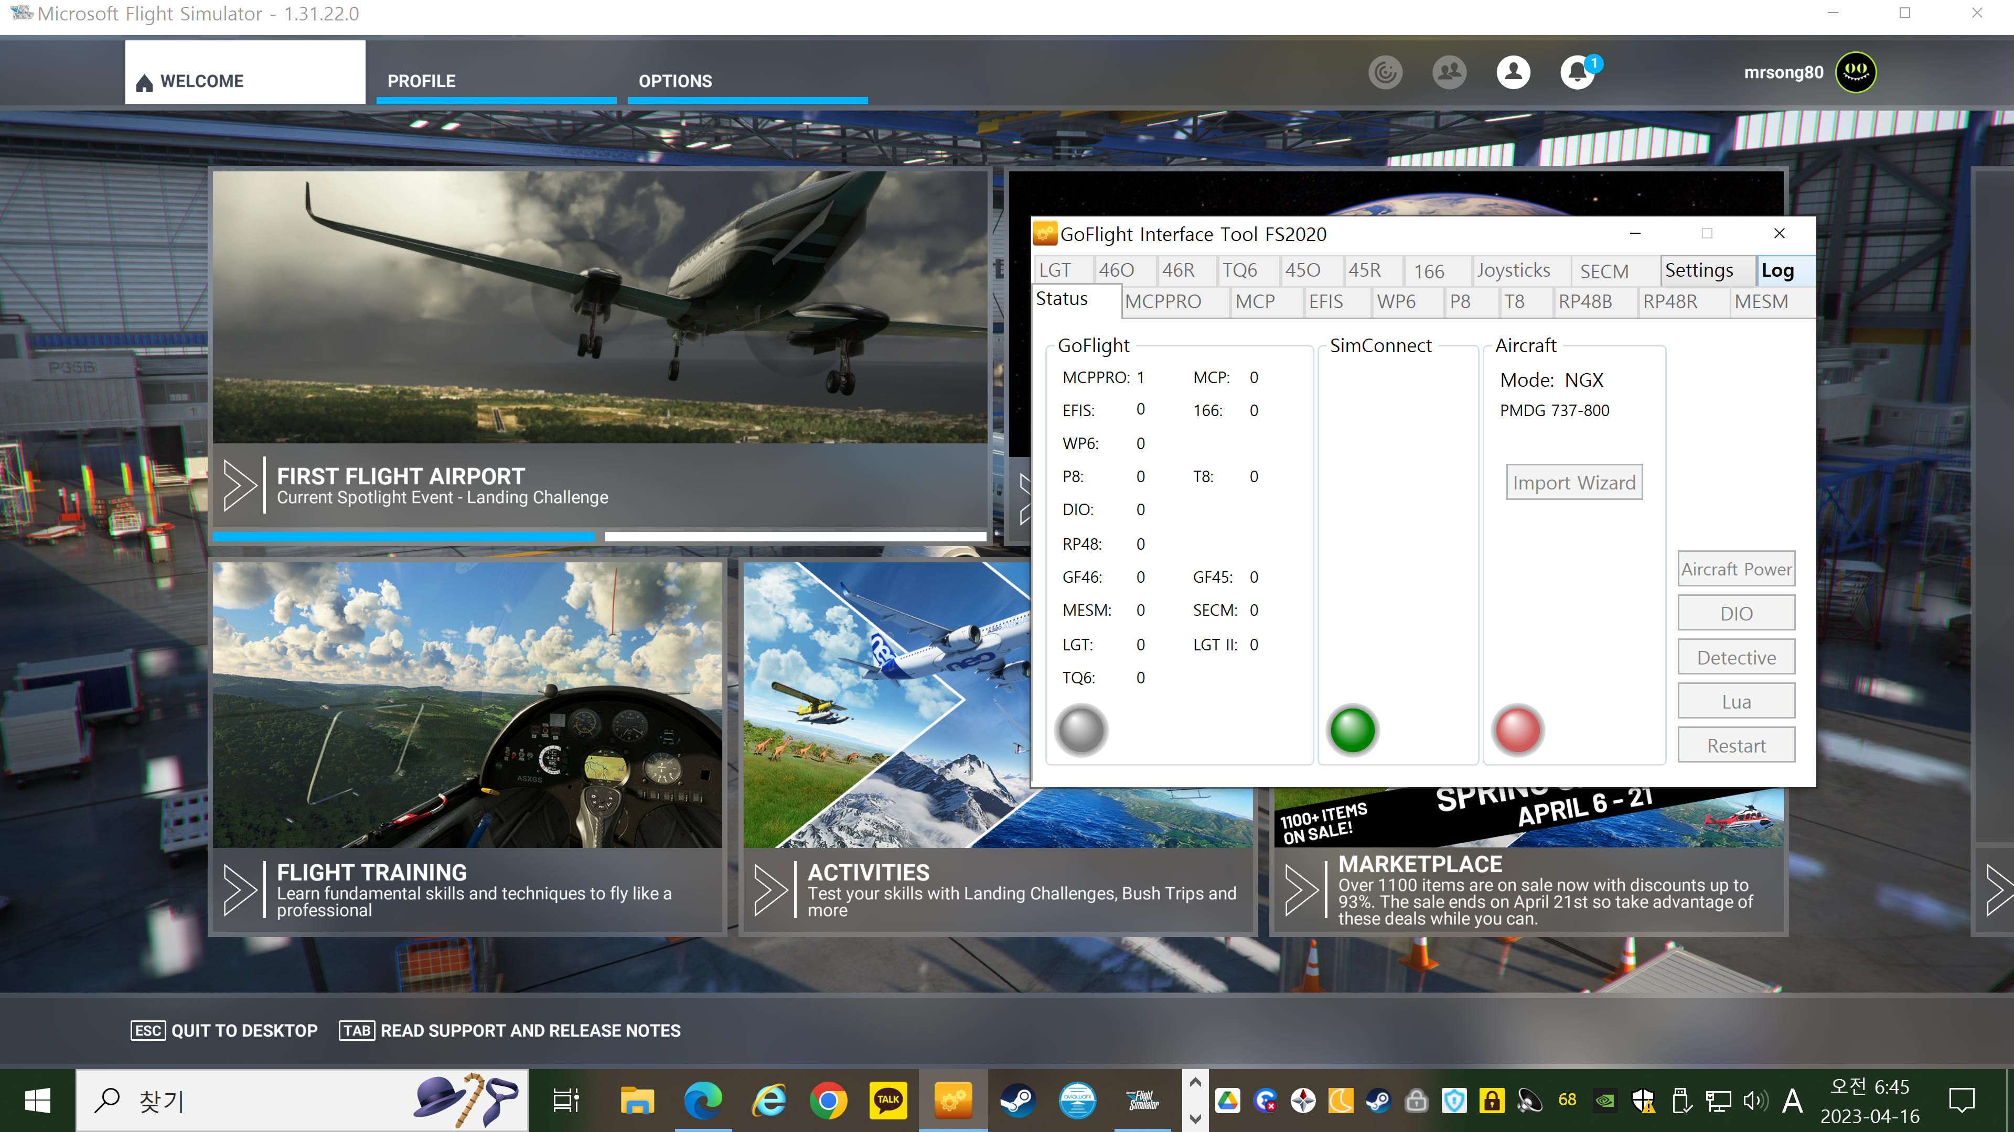Select the Joysticks tab
The image size is (2014, 1132).
click(x=1522, y=270)
